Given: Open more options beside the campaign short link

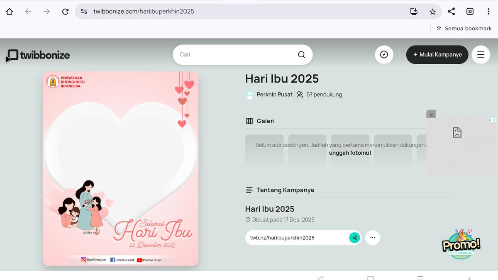Looking at the screenshot, I should (x=373, y=238).
